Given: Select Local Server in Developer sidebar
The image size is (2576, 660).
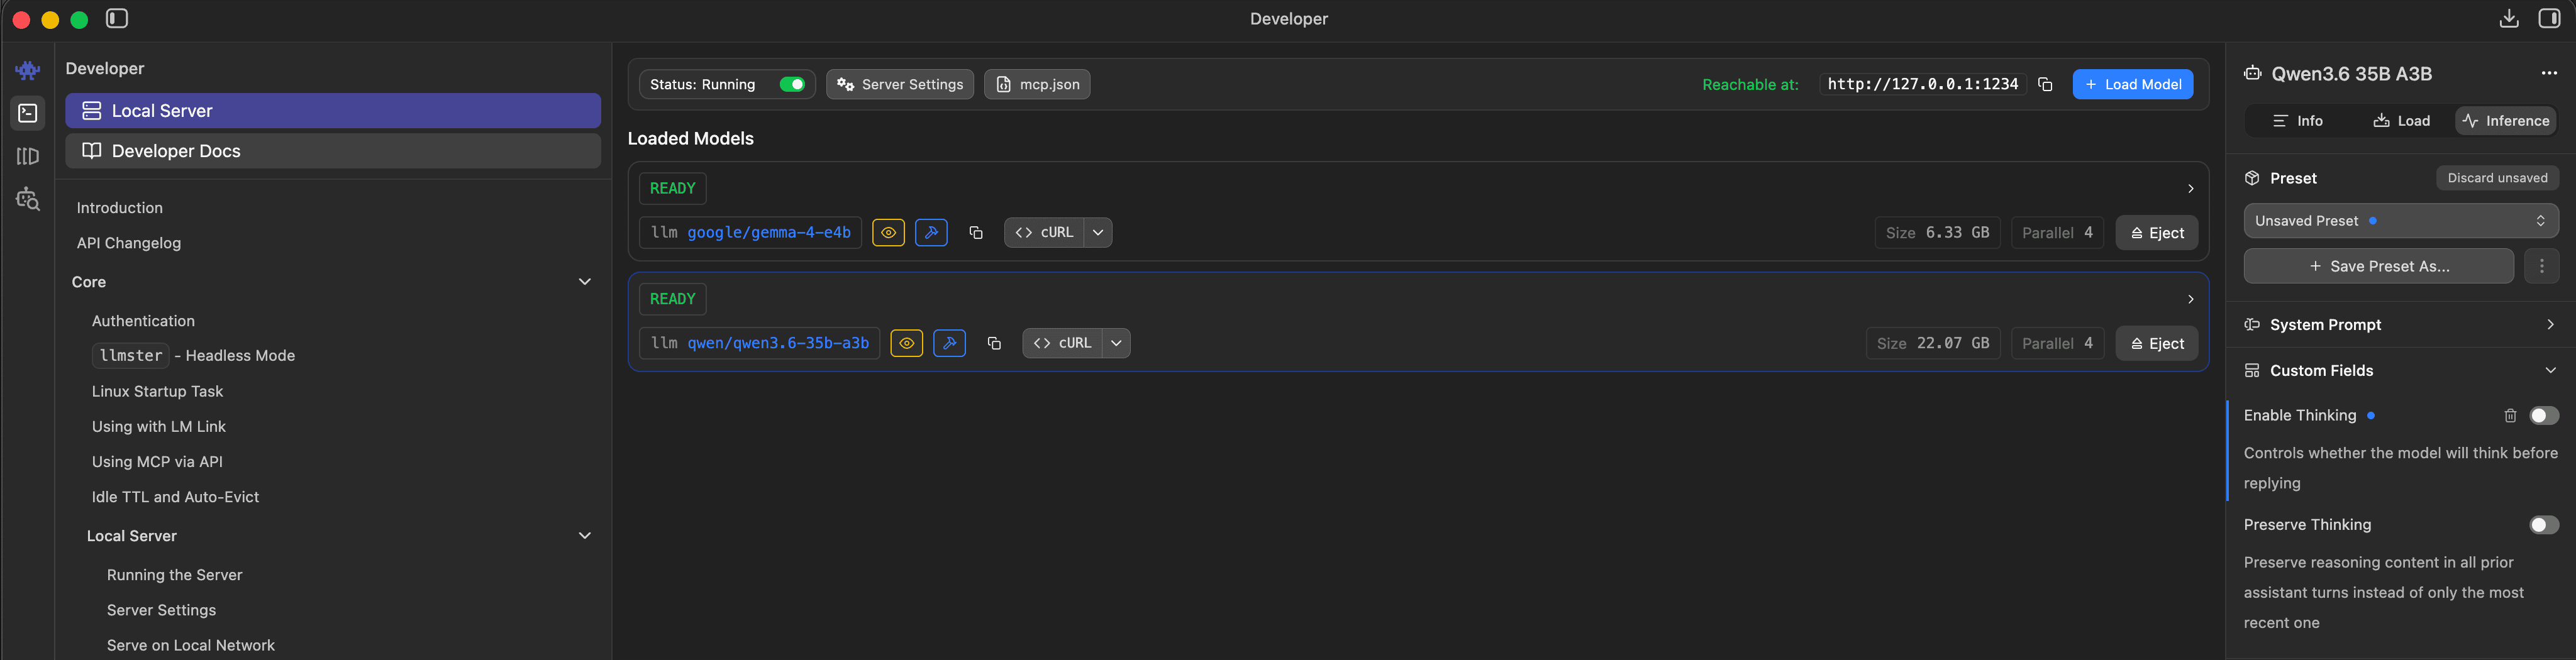Looking at the screenshot, I should 333,111.
